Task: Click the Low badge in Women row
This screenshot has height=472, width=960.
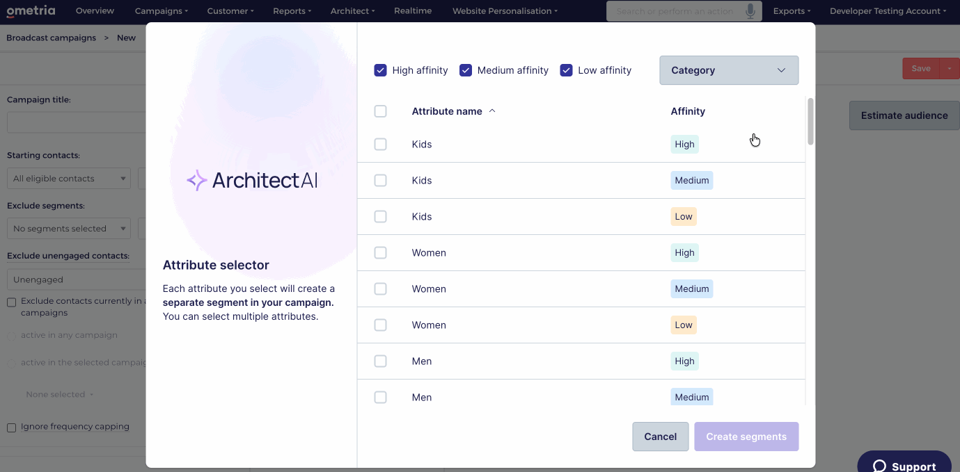Action: pos(684,325)
